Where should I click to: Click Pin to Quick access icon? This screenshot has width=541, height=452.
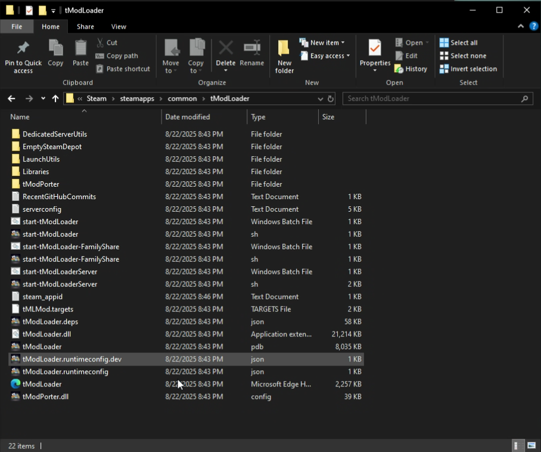coord(23,48)
